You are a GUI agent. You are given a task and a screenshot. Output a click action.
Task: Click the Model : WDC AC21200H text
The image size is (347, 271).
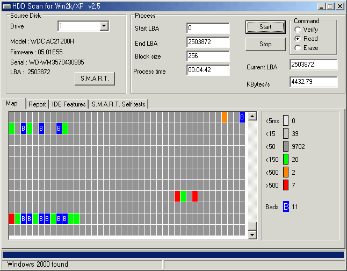tap(42, 41)
